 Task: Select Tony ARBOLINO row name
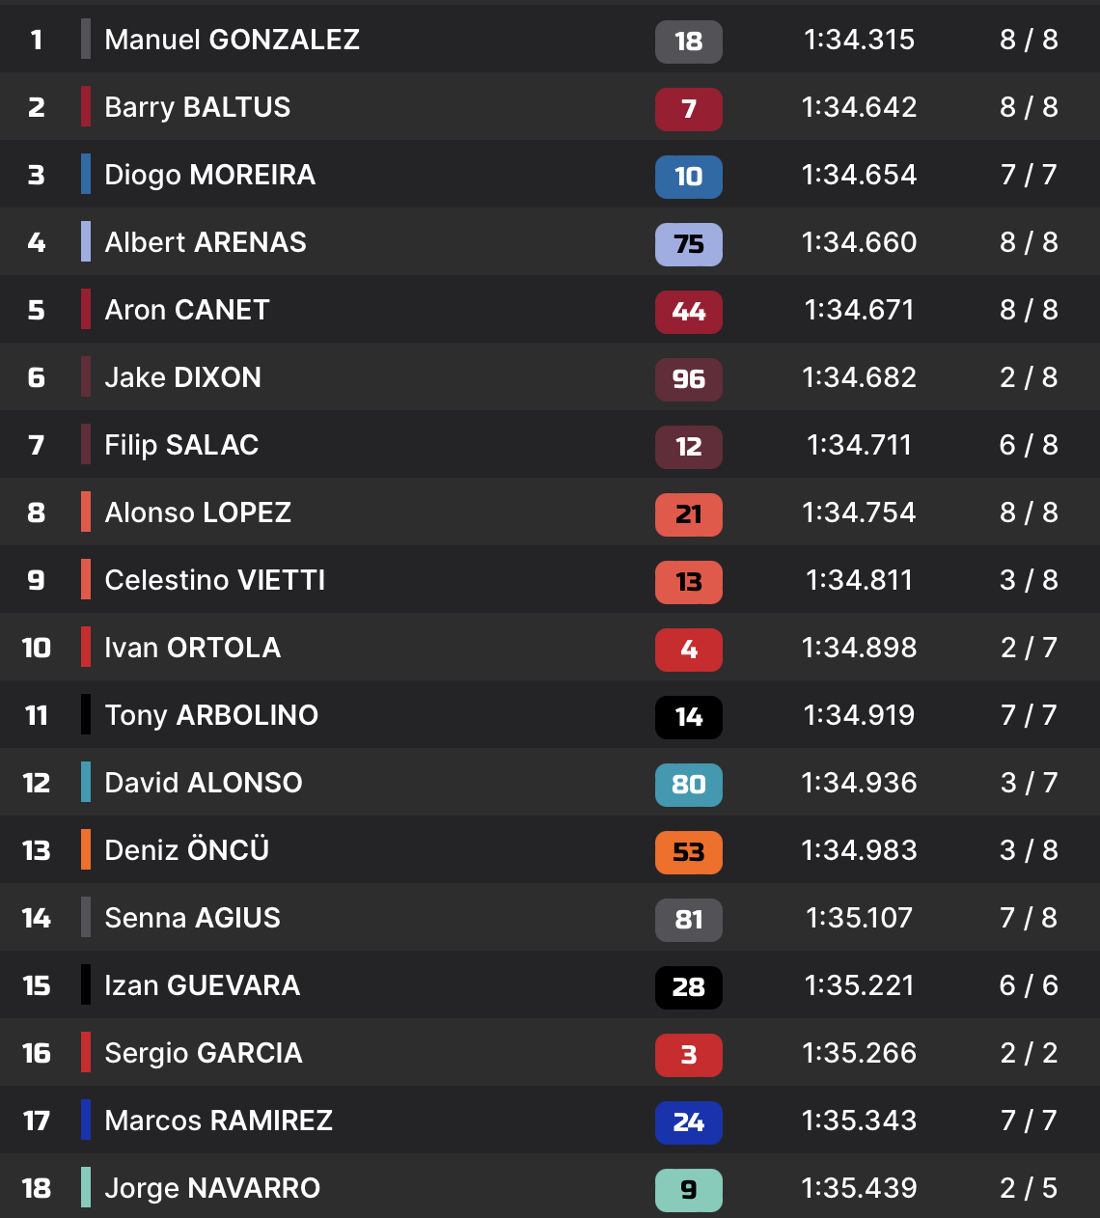(211, 715)
